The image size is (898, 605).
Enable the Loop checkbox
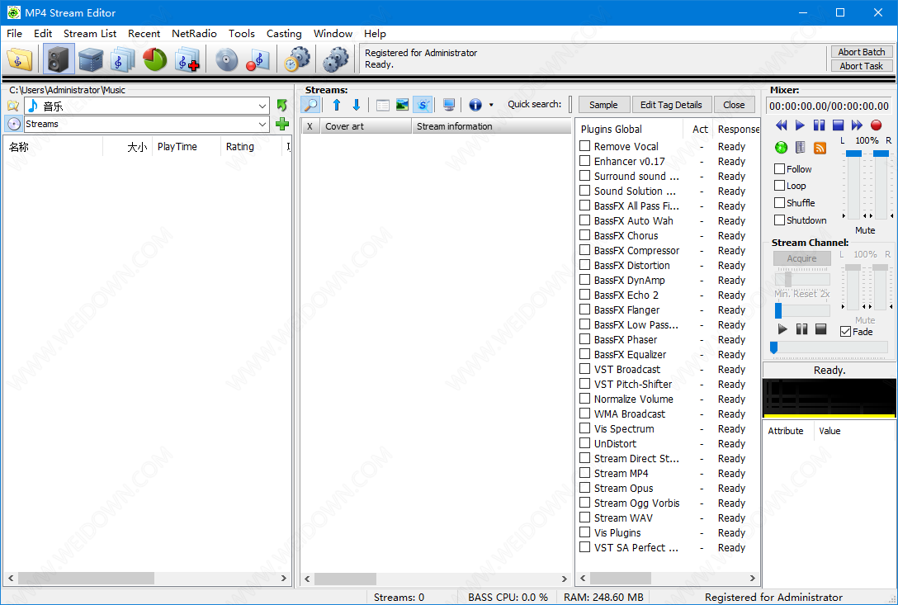pyautogui.click(x=779, y=186)
